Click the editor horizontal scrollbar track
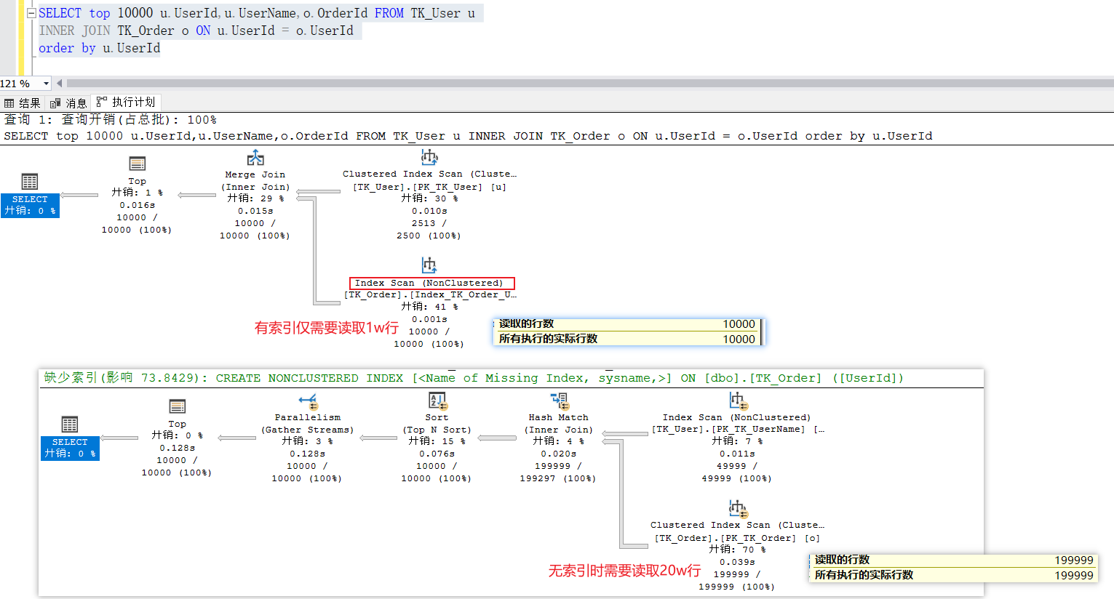 point(582,84)
